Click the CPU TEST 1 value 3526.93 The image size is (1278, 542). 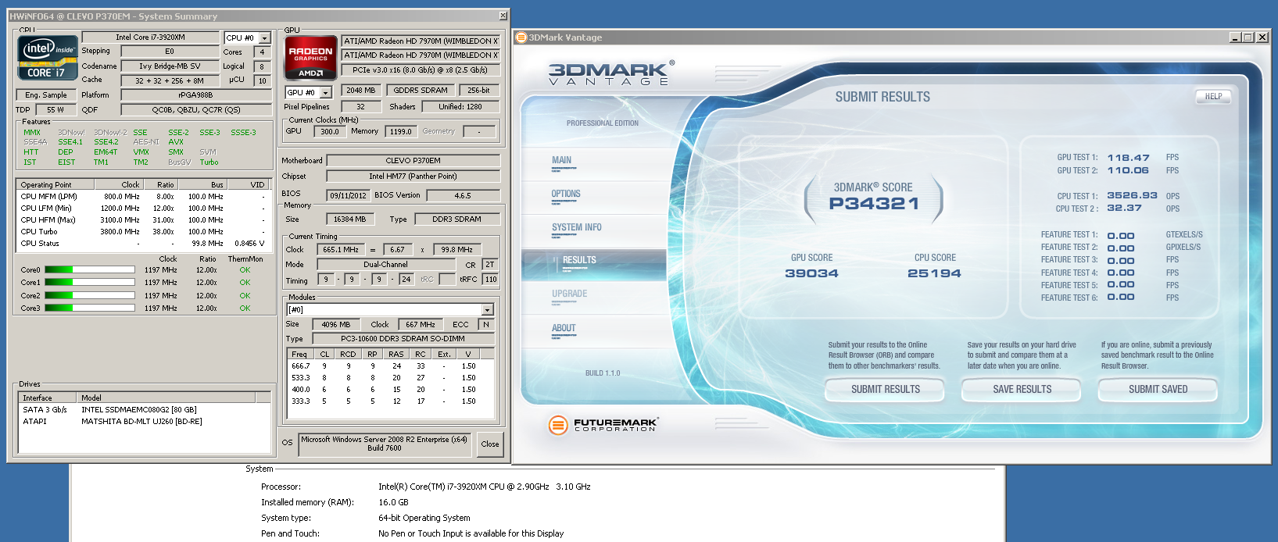pos(1132,195)
